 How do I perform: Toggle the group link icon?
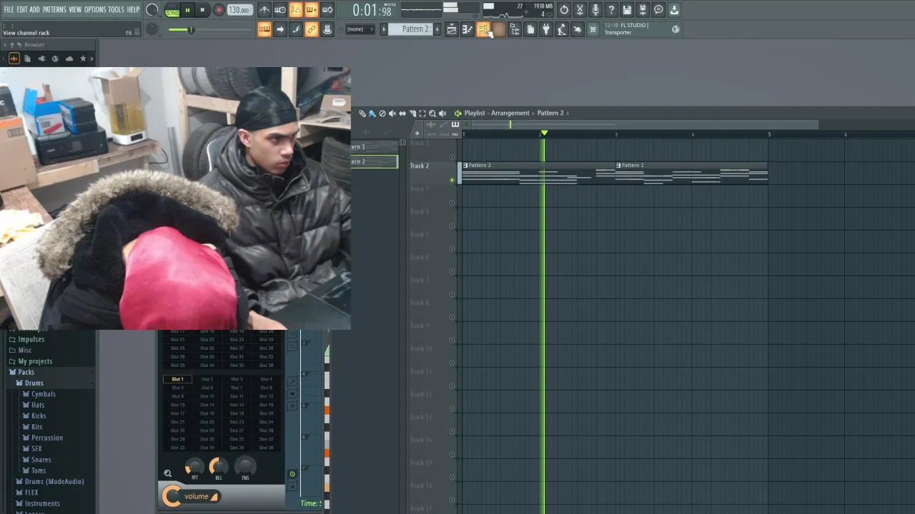click(x=312, y=29)
